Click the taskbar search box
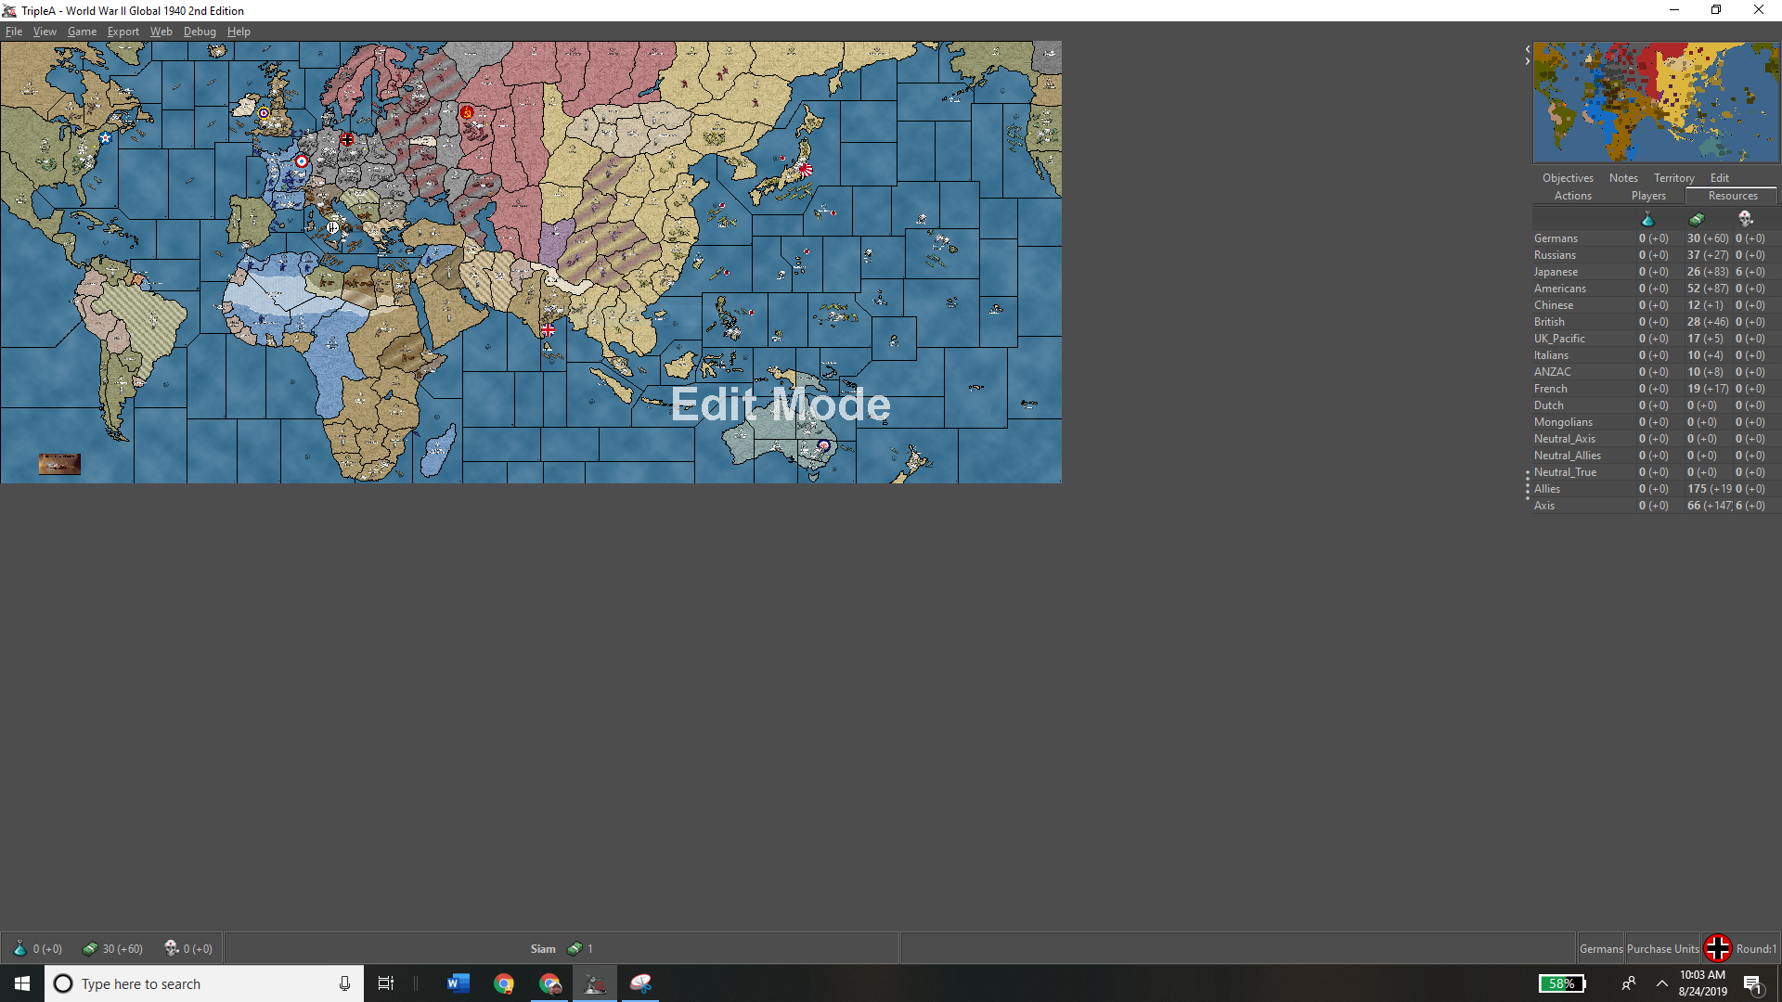1782x1002 pixels. coord(204,983)
